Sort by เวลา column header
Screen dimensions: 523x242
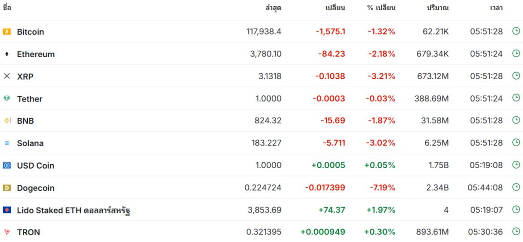[496, 8]
